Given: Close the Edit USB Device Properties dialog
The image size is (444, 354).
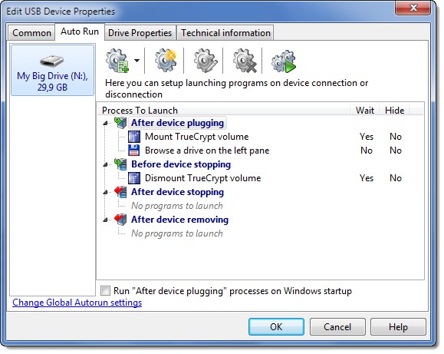Looking at the screenshot, I should [x=413, y=8].
